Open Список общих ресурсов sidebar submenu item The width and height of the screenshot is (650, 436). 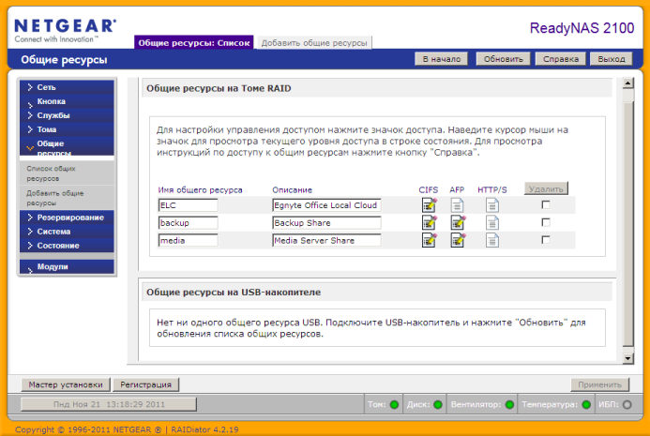(67, 173)
